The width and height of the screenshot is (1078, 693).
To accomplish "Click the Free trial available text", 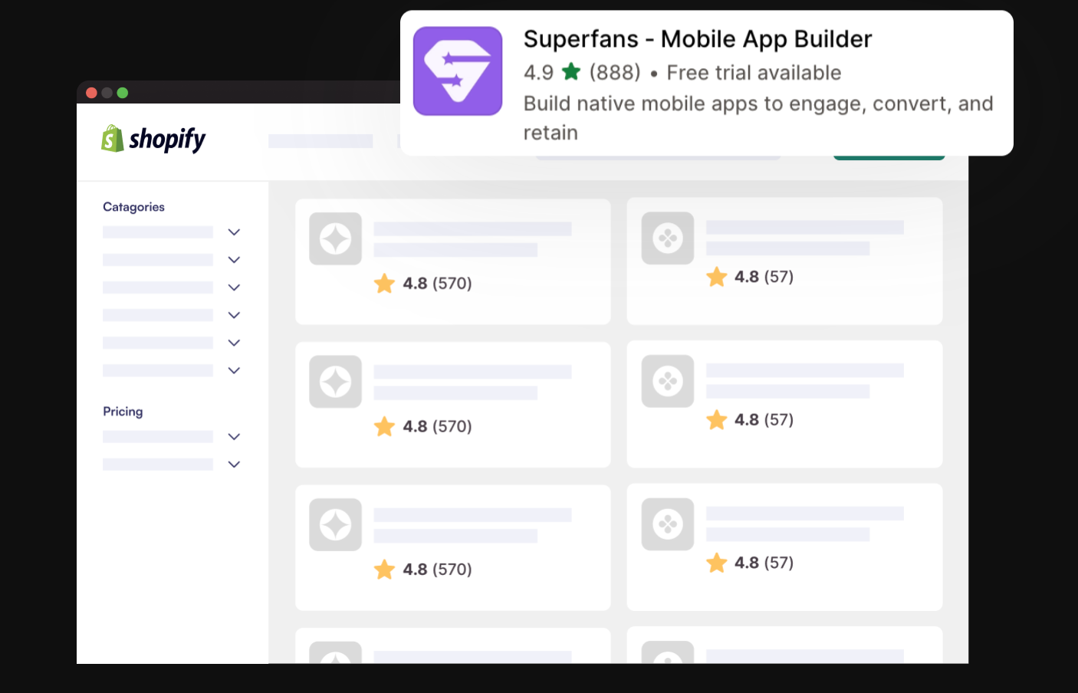I will pyautogui.click(x=754, y=72).
